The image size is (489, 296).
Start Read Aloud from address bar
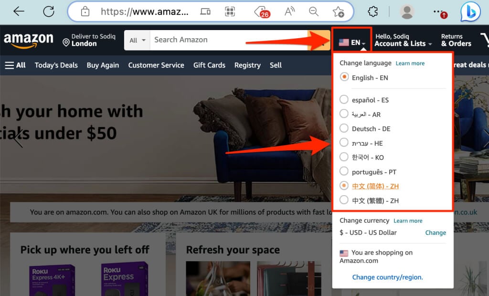pos(289,11)
